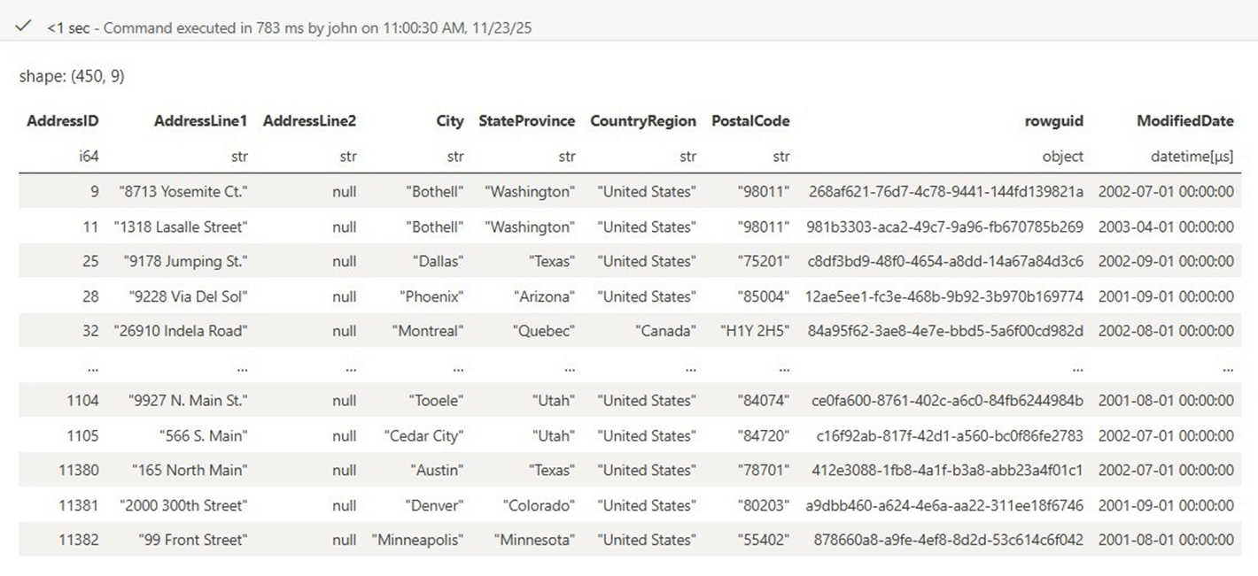
Task: Select the PostalCode column header
Action: 749,120
